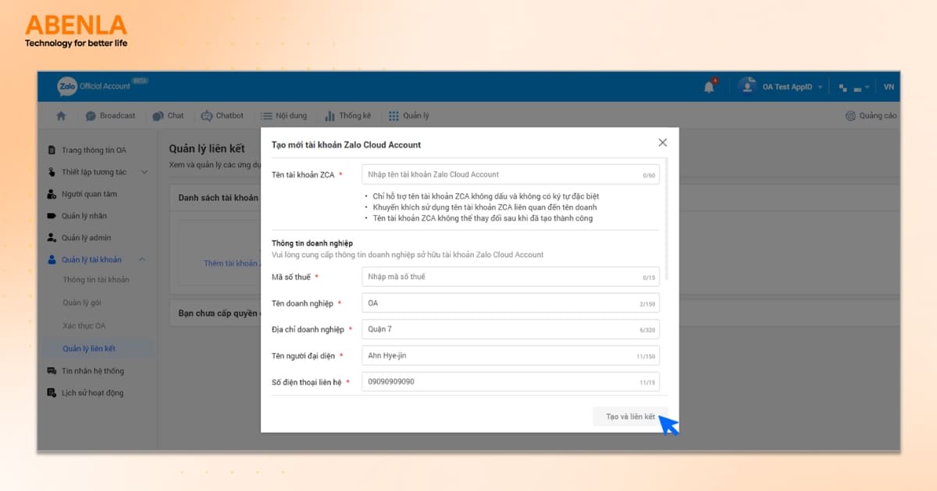This screenshot has height=491, width=937.
Task: Open the Thống kê menu
Action: click(348, 115)
